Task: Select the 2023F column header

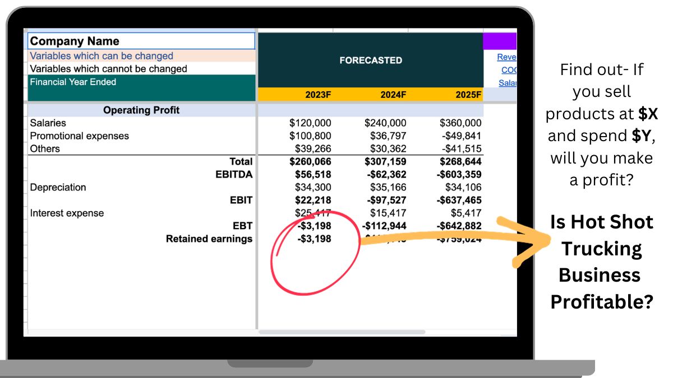Action: (x=318, y=95)
